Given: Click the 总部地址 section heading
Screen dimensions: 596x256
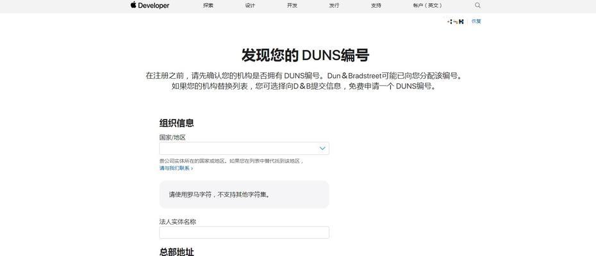Looking at the screenshot, I should (x=176, y=252).
